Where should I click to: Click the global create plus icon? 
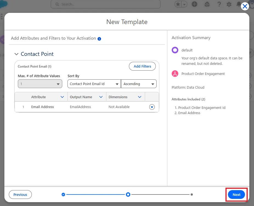coord(194,4)
